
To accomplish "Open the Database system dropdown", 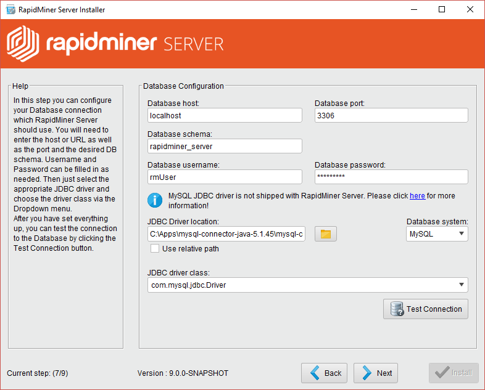I will tap(437, 234).
